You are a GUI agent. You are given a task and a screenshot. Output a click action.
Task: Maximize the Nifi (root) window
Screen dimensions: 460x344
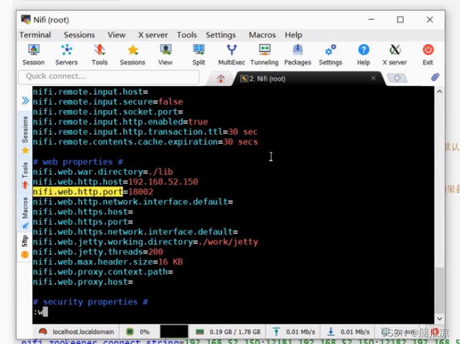pos(400,20)
